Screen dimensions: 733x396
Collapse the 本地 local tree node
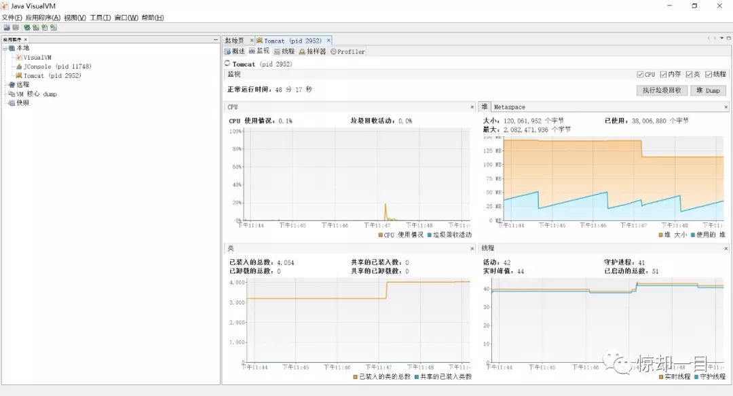[x=5, y=48]
